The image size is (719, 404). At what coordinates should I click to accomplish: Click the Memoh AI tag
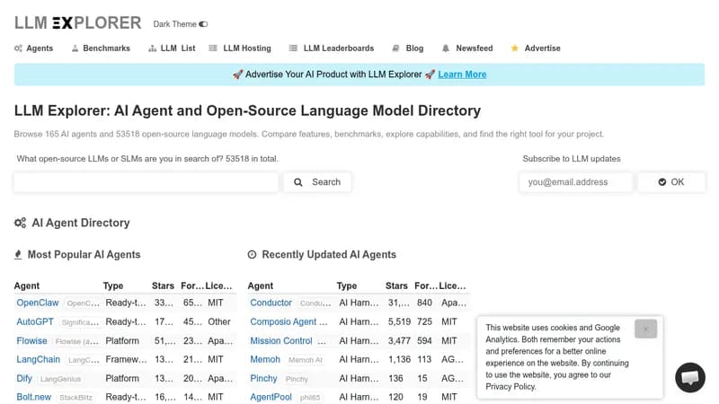[306, 360]
